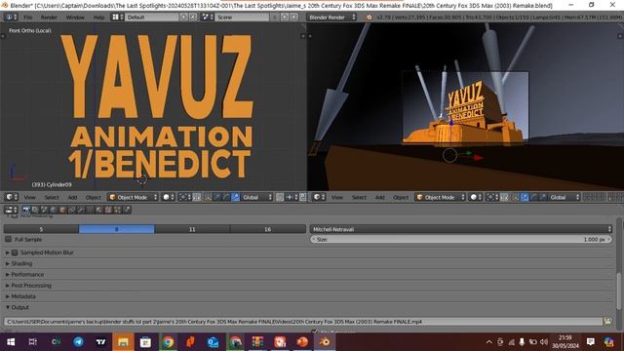Set anti-aliasing samples to 16
This screenshot has height=351, width=624.
coord(268,229)
